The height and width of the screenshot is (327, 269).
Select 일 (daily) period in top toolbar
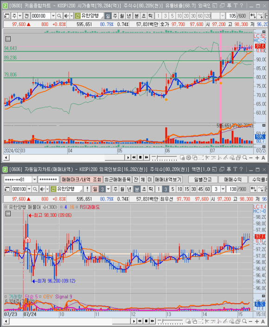pyautogui.click(x=108, y=16)
